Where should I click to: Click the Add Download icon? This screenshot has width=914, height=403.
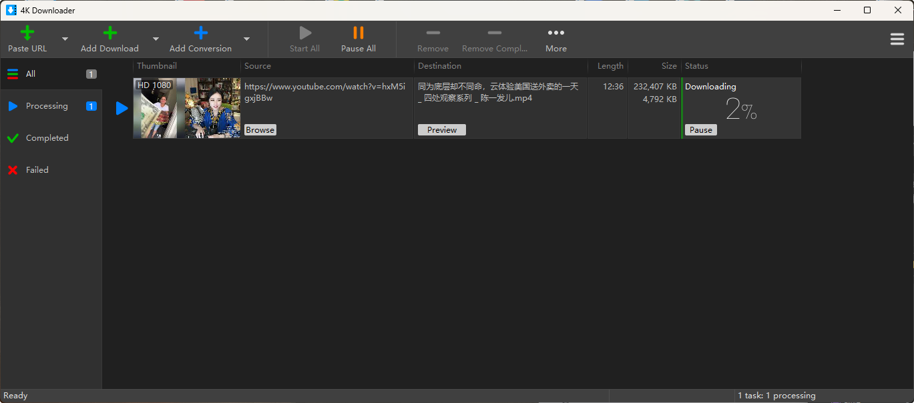[109, 33]
